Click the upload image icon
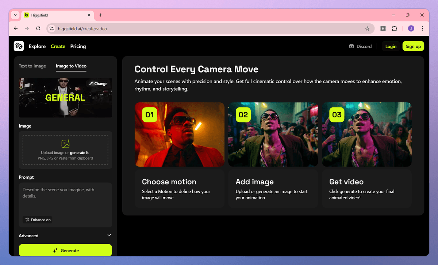This screenshot has height=265, width=438. click(x=65, y=144)
